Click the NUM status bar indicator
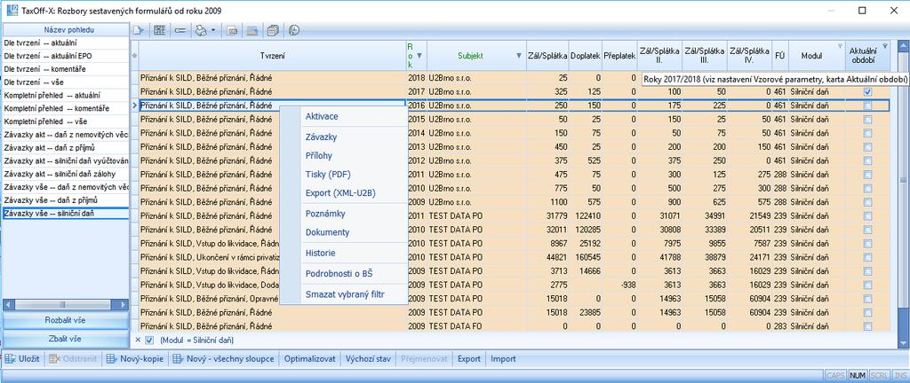Image resolution: width=910 pixels, height=383 pixels. pyautogui.click(x=858, y=376)
